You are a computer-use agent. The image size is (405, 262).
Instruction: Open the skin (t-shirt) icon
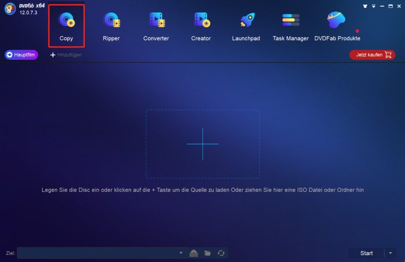tap(365, 6)
